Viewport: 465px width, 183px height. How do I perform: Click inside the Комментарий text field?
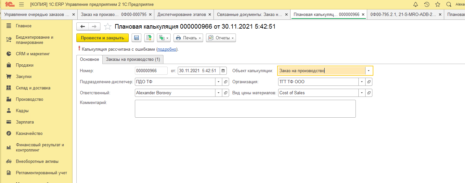pyautogui.click(x=245, y=109)
